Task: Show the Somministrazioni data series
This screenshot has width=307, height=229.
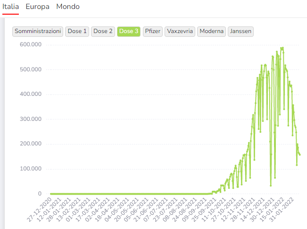Action: (x=38, y=31)
